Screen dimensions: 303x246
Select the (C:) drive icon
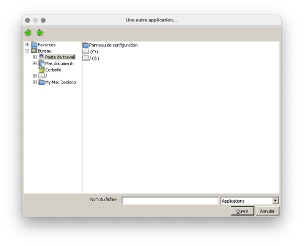point(86,52)
